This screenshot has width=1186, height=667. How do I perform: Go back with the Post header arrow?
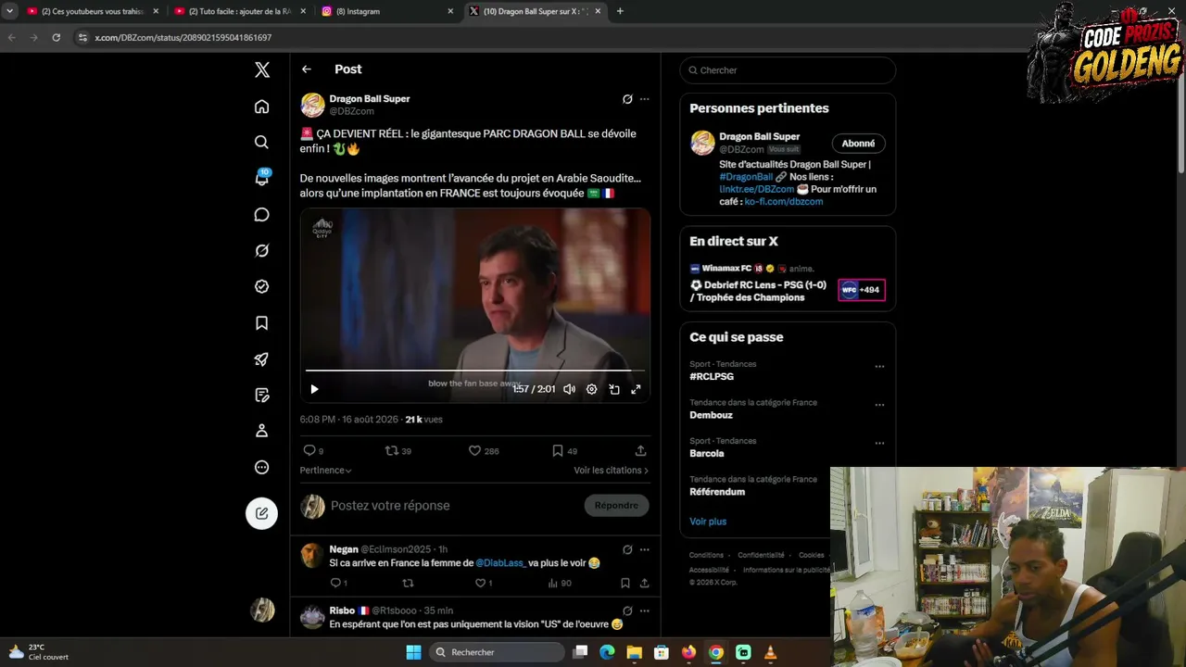(x=307, y=69)
